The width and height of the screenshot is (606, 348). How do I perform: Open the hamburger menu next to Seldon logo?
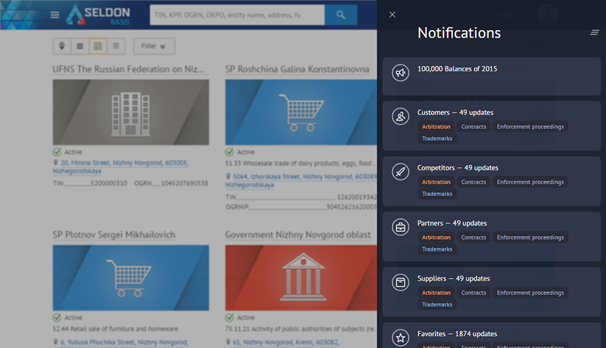tap(55, 15)
